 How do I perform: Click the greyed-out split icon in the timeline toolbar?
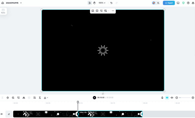click(x=2, y=98)
